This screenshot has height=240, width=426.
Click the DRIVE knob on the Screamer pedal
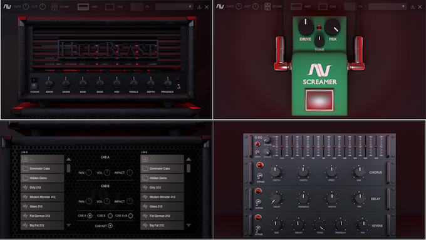coord(306,27)
